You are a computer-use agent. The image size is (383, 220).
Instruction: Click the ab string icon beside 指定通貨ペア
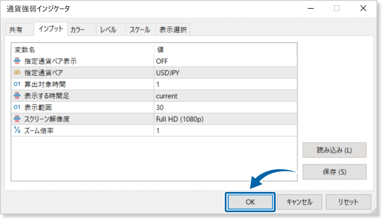point(17,73)
